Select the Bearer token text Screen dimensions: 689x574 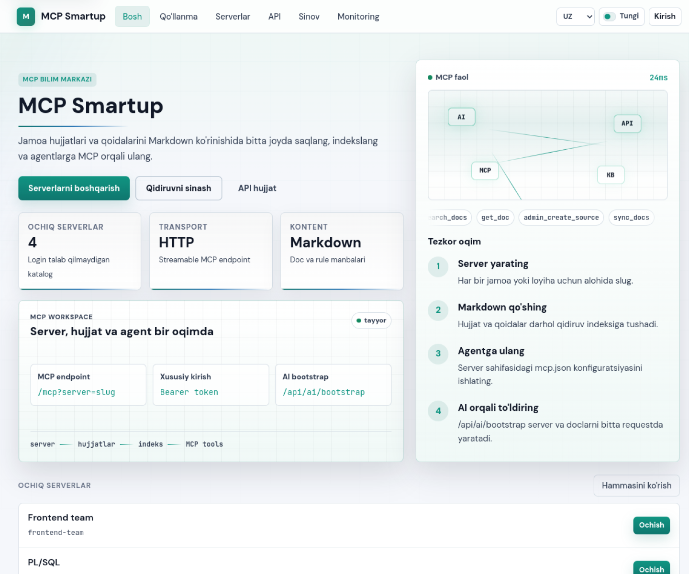pyautogui.click(x=189, y=392)
